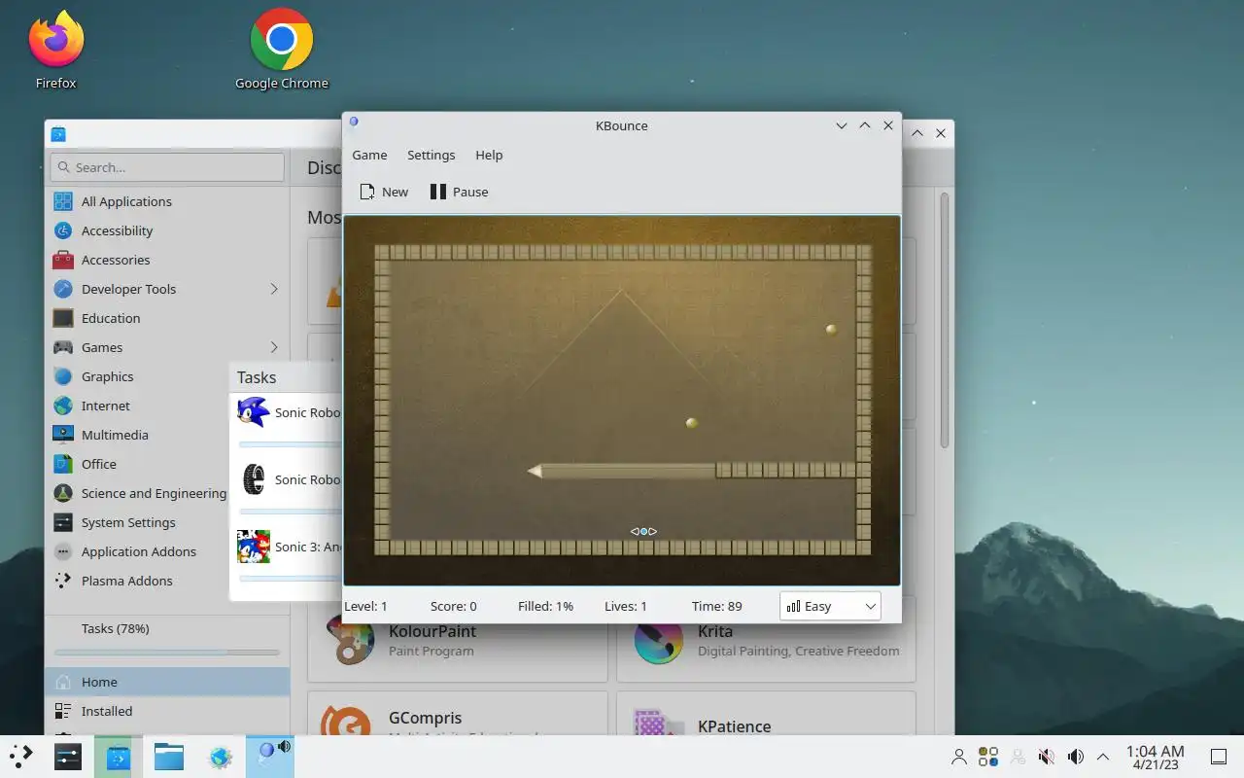
Task: Open Plasma Addons in Discover
Action: pyautogui.click(x=138, y=581)
